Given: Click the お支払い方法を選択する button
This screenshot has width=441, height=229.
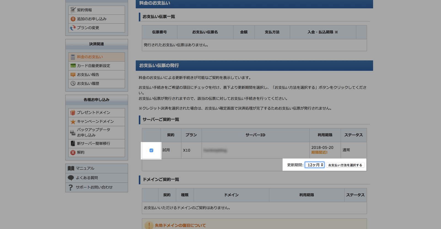Looking at the screenshot, I should [x=345, y=165].
